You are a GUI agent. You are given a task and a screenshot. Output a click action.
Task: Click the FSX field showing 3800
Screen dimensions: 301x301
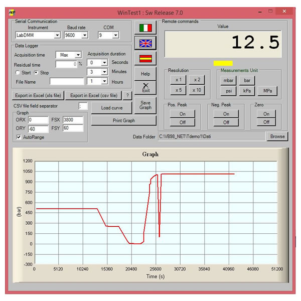tap(73, 120)
